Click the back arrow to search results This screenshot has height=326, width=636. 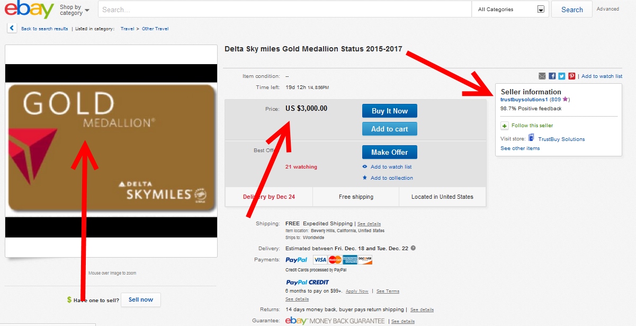pyautogui.click(x=12, y=29)
